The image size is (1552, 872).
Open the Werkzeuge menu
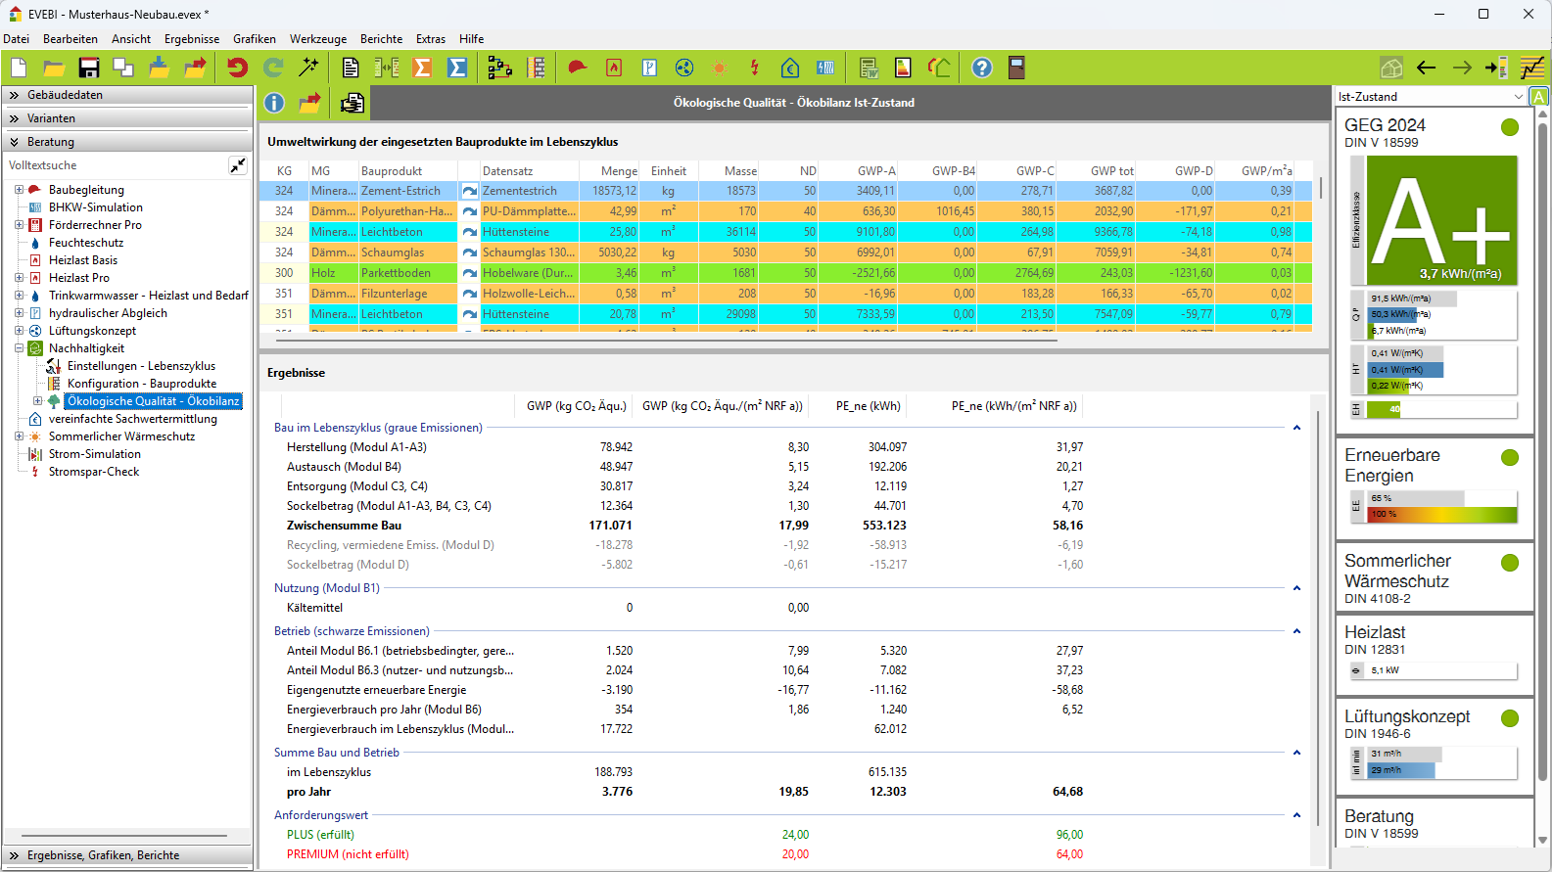click(x=318, y=39)
